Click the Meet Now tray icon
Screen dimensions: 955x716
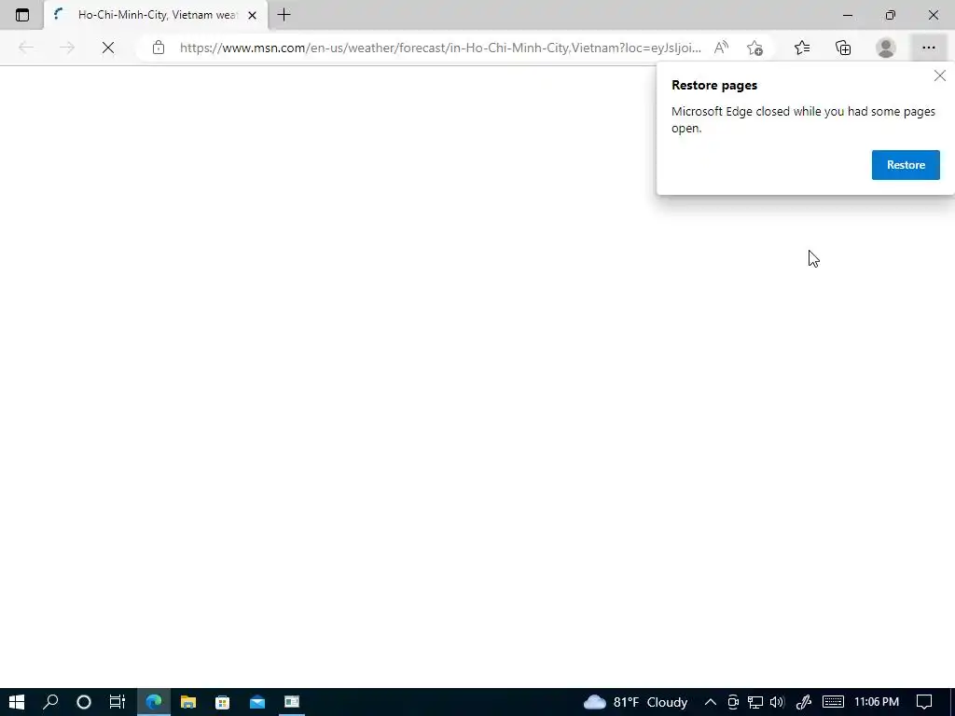pos(733,702)
